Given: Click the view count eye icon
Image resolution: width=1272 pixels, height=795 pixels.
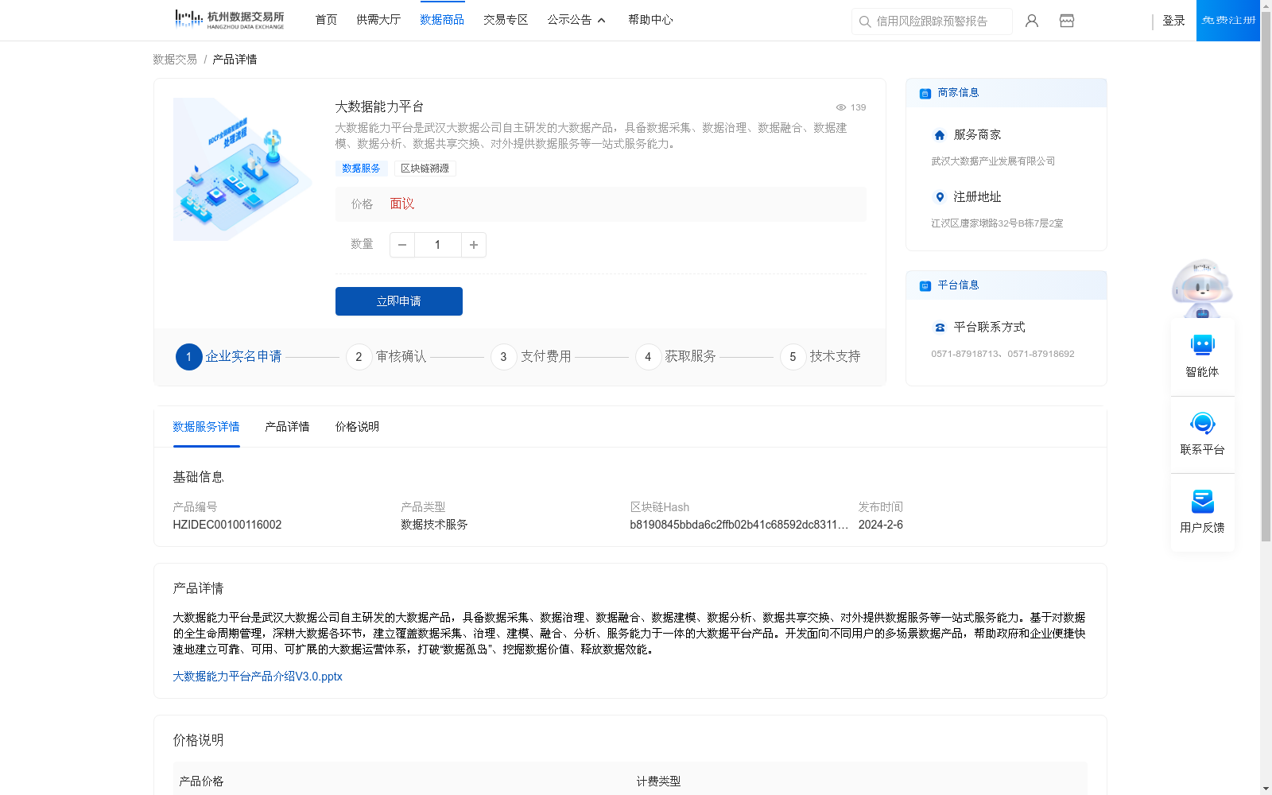Looking at the screenshot, I should click(x=840, y=107).
